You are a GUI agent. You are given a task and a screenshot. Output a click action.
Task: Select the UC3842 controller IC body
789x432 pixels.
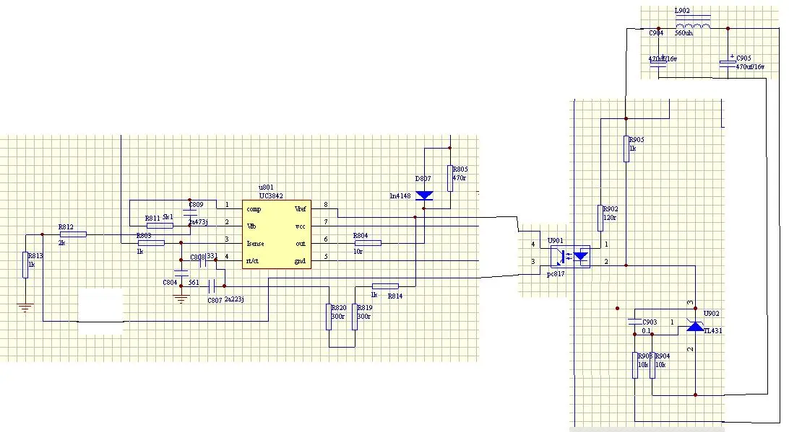[x=276, y=234]
